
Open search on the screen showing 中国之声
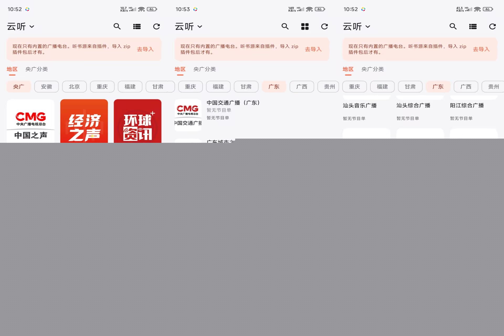117,27
